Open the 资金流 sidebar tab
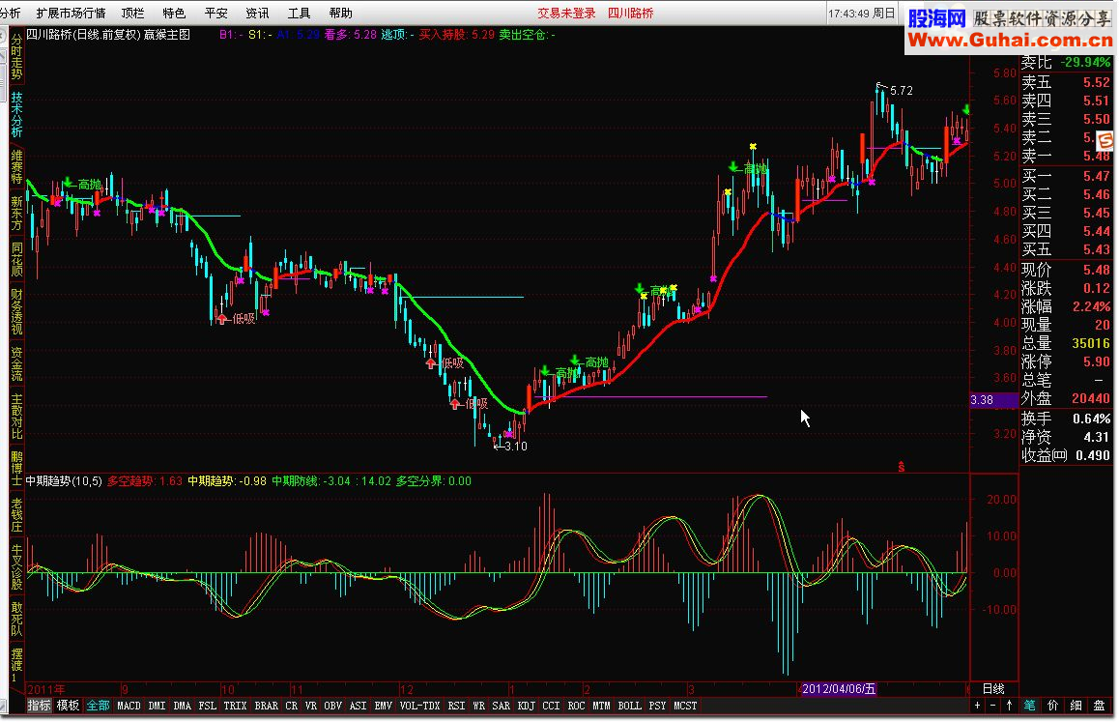 click(x=16, y=363)
